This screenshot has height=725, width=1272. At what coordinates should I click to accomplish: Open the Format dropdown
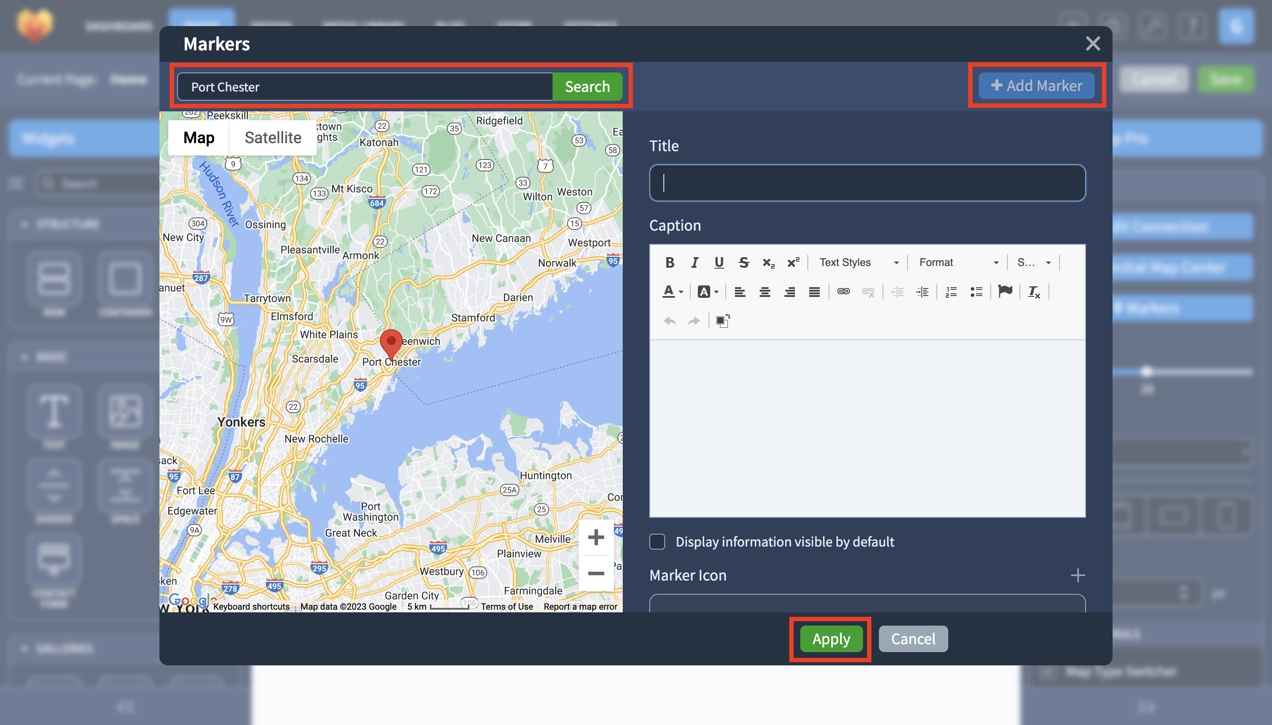958,262
